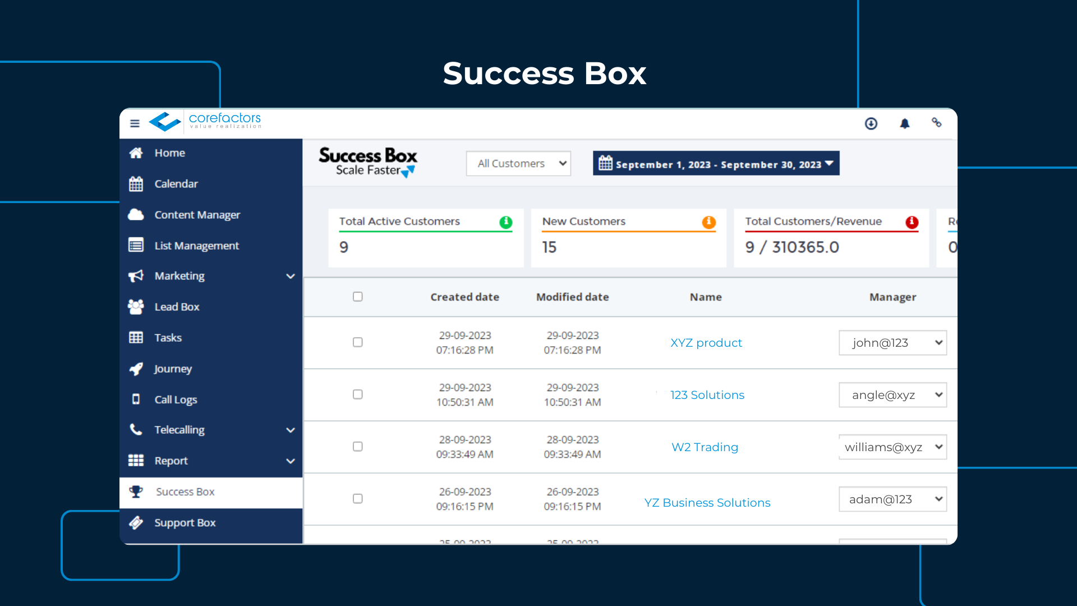Click the download circle icon in header

pos(871,123)
